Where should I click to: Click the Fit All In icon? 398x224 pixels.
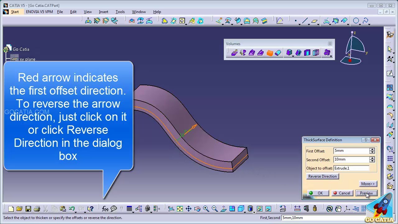point(180,209)
